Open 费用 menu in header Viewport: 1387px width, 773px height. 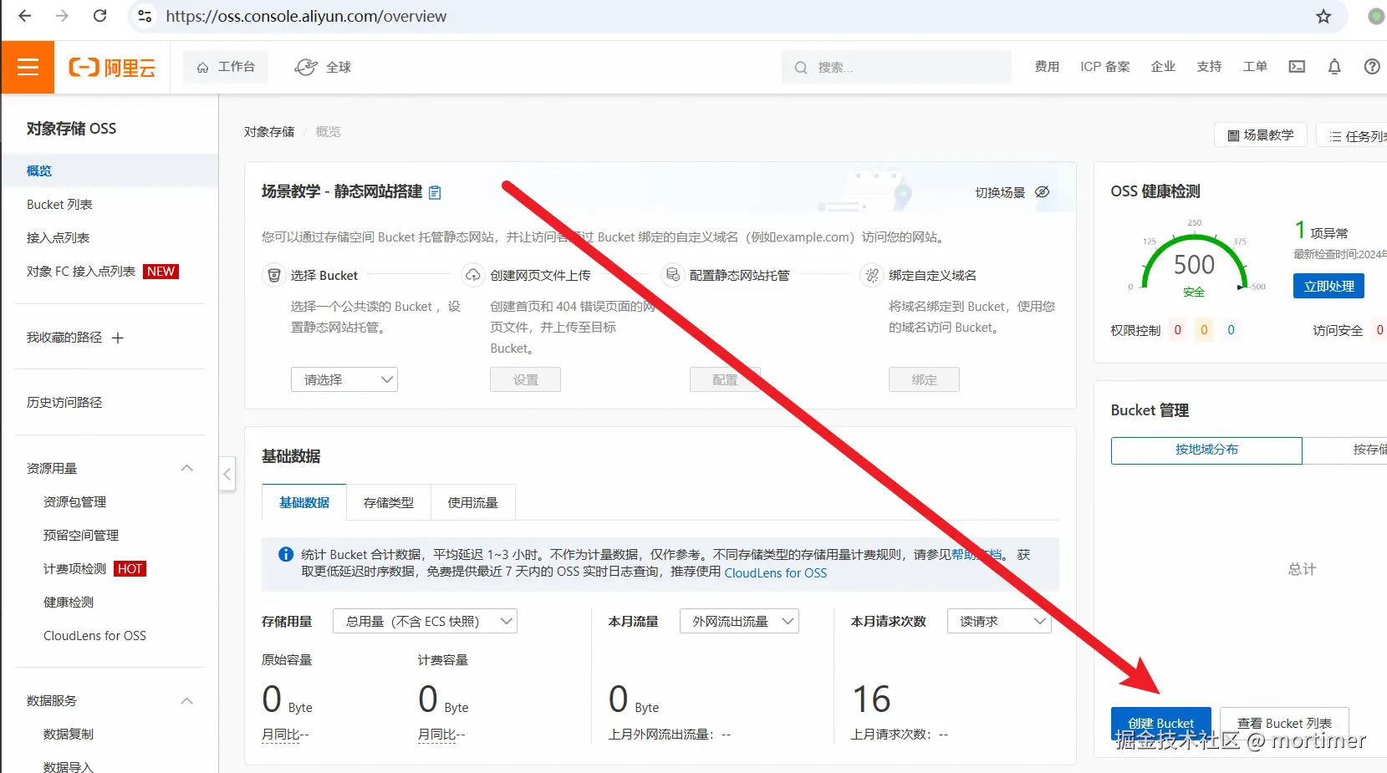[1047, 67]
